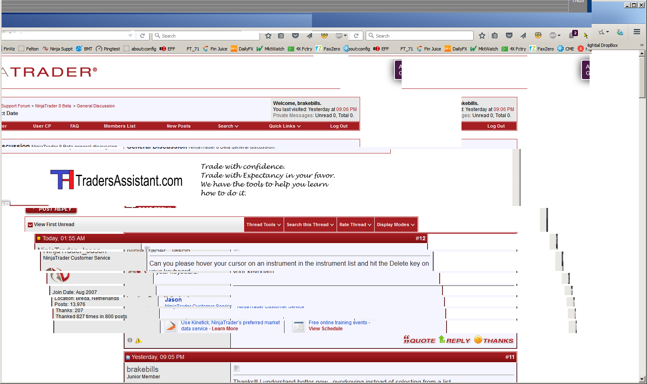Log out using link beside Quick Links
The width and height of the screenshot is (647, 384).
(x=339, y=126)
